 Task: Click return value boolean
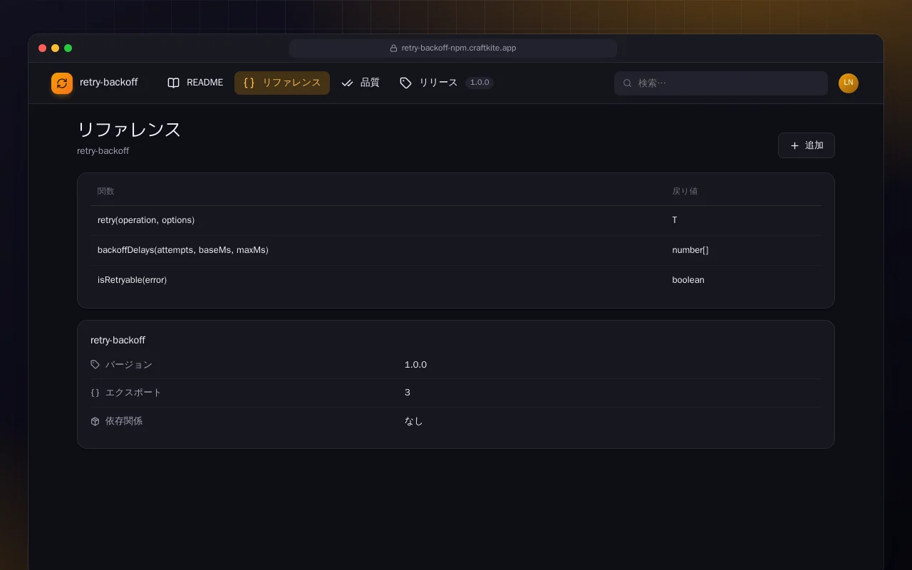tap(688, 280)
